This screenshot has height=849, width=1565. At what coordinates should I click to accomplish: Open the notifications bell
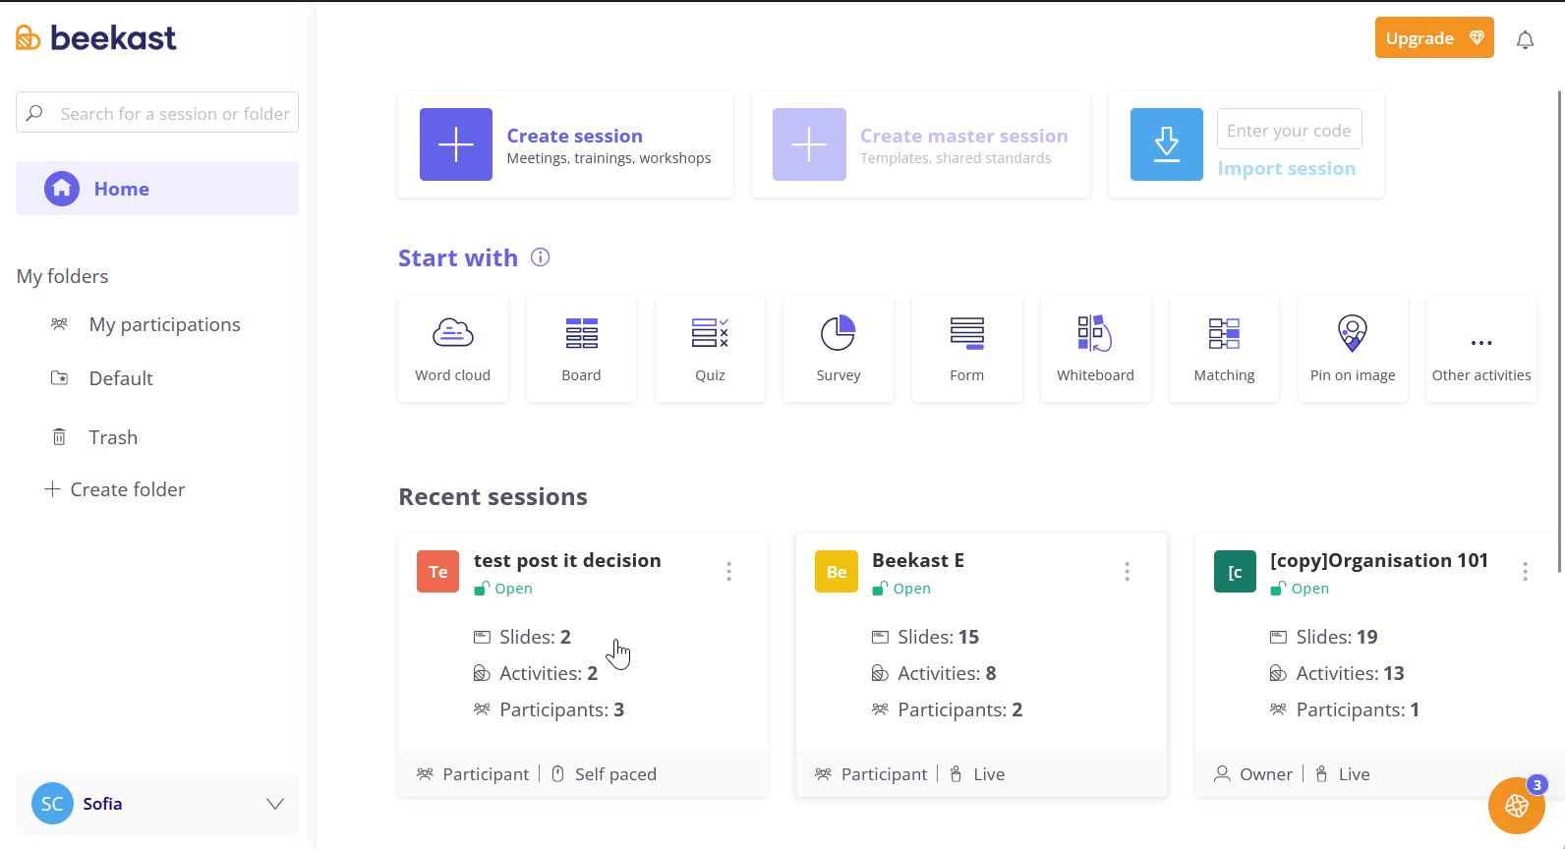1525,39
